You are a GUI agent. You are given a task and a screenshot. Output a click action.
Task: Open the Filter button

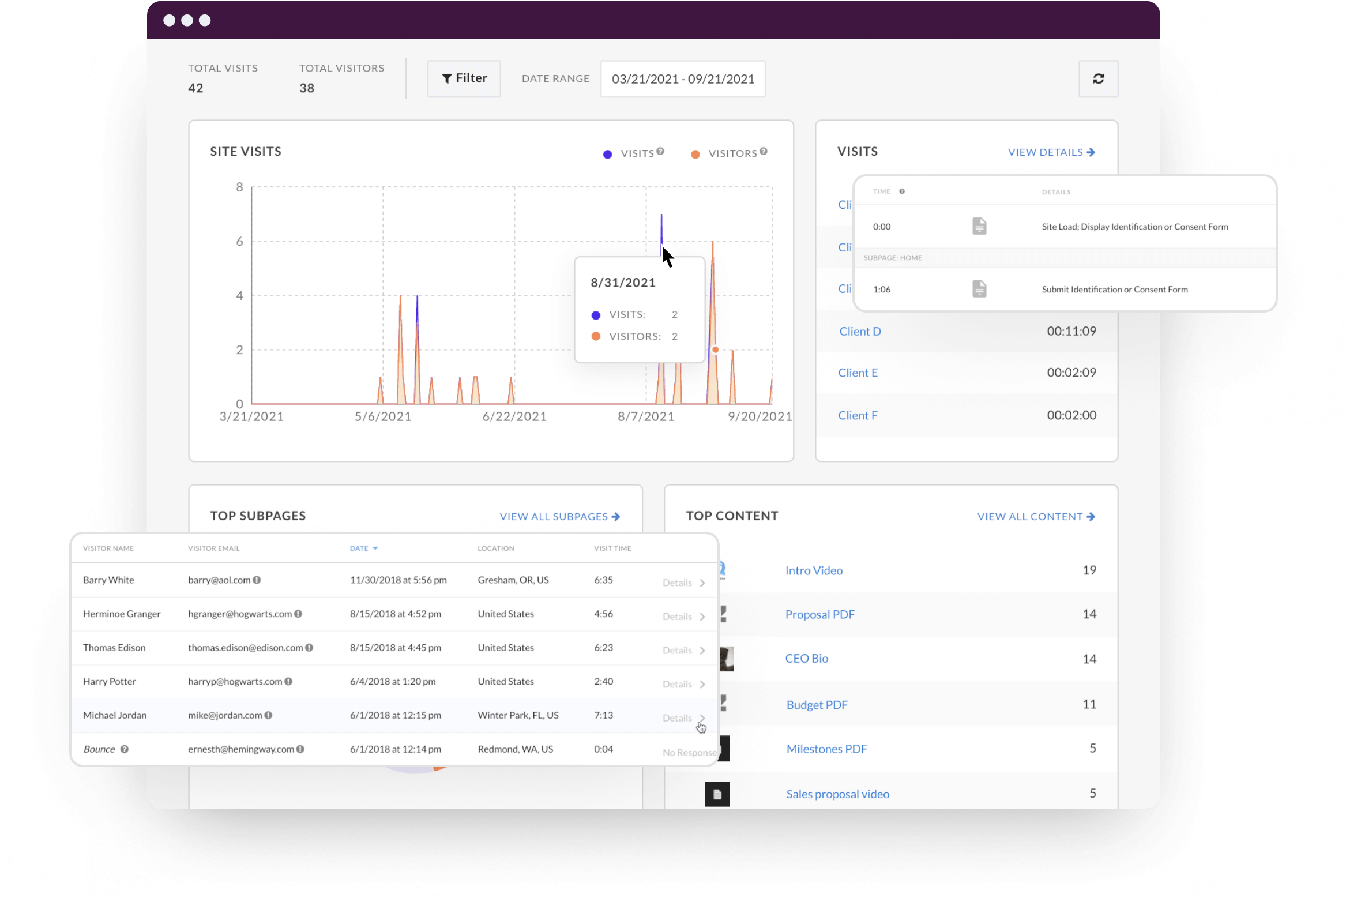464,78
